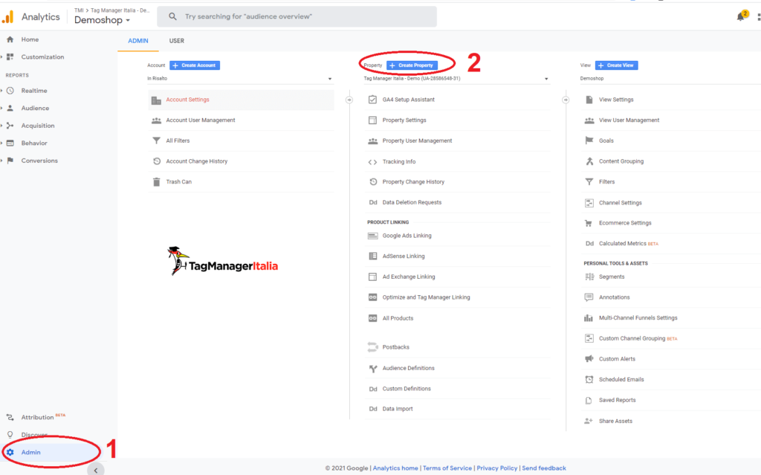
Task: Switch to the ADMIN tab
Action: [x=138, y=41]
